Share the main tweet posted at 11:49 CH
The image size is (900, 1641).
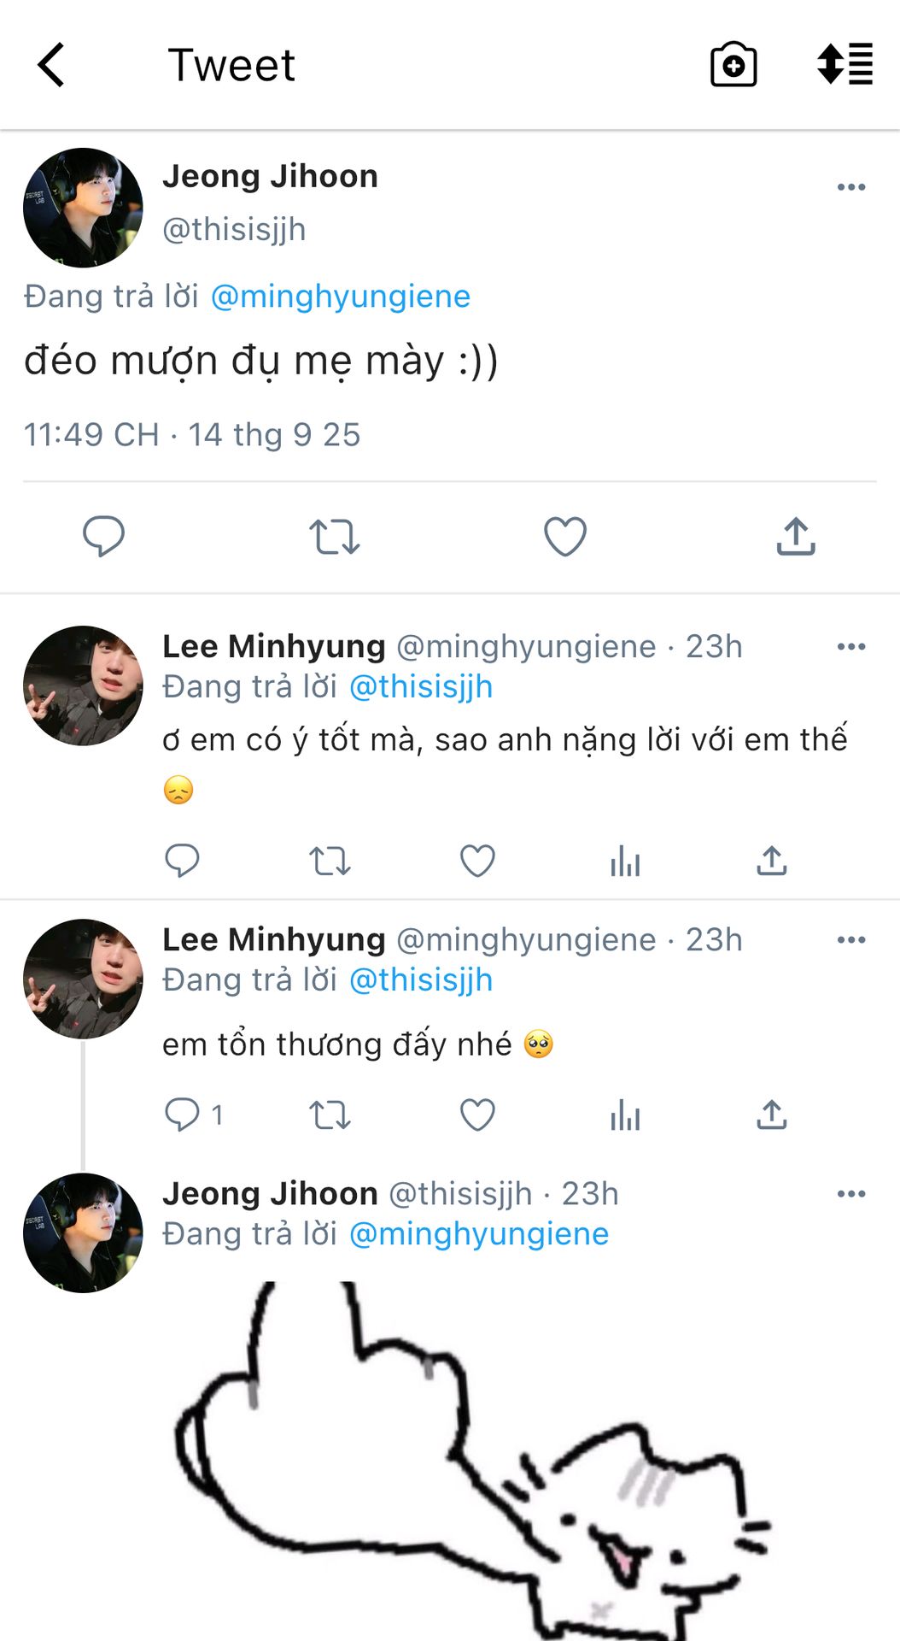(796, 537)
